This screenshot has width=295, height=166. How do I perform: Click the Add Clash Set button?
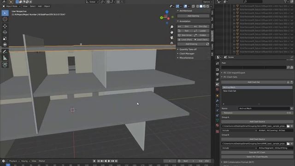tap(254, 82)
